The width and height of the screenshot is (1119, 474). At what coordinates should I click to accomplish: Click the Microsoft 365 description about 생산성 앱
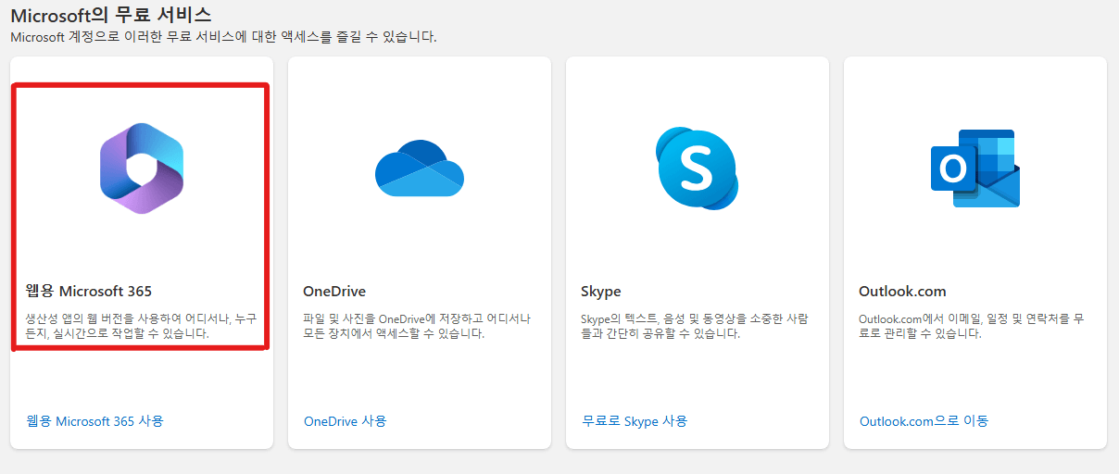pyautogui.click(x=141, y=326)
